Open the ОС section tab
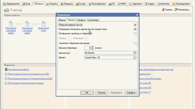The width and height of the screenshot is (195, 109). tap(112, 4)
